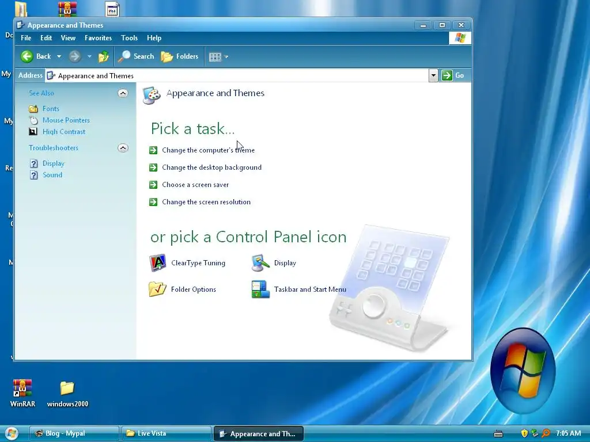Click the Start orb button
The width and height of the screenshot is (590, 442).
(x=11, y=433)
